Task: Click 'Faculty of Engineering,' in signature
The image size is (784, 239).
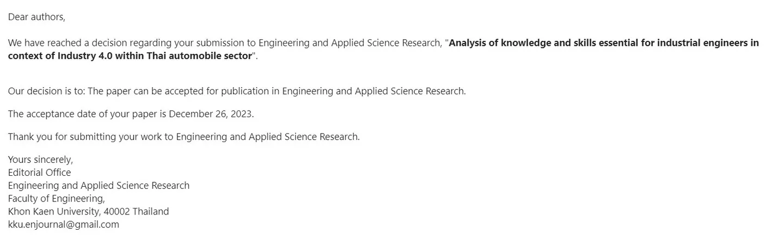Action: pos(57,198)
